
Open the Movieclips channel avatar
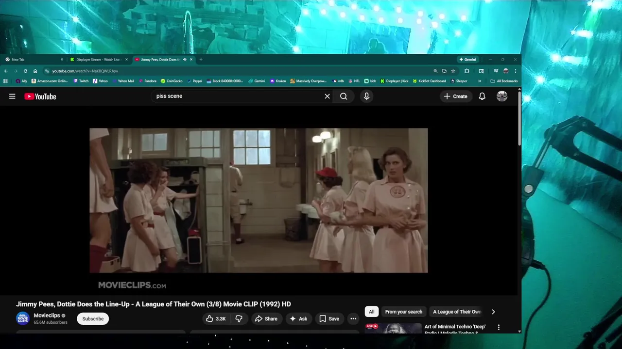(23, 318)
